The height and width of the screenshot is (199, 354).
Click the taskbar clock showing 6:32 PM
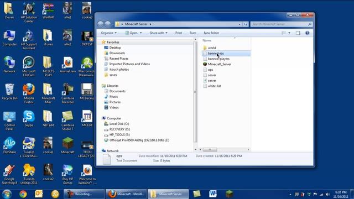point(341,194)
